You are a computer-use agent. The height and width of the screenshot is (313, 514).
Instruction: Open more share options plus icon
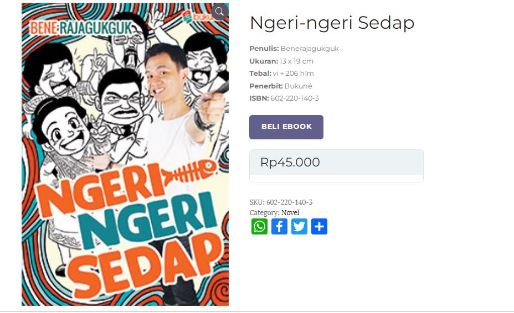[x=319, y=227]
